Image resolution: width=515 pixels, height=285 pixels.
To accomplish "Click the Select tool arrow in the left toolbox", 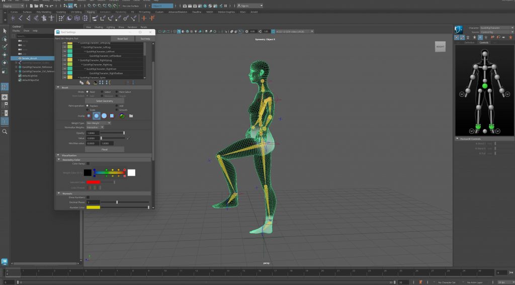I will pos(5,31).
